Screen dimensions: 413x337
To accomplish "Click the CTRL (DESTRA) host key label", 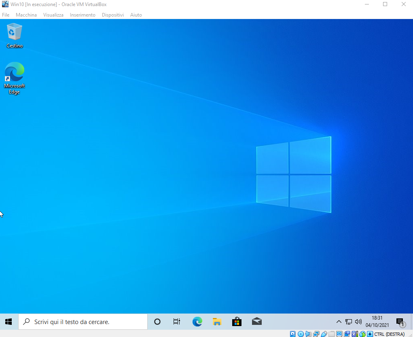I will 389,334.
